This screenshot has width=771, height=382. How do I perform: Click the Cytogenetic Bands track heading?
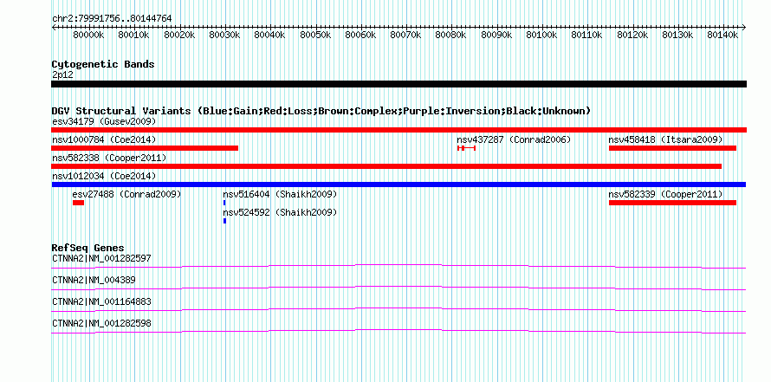[x=103, y=64]
